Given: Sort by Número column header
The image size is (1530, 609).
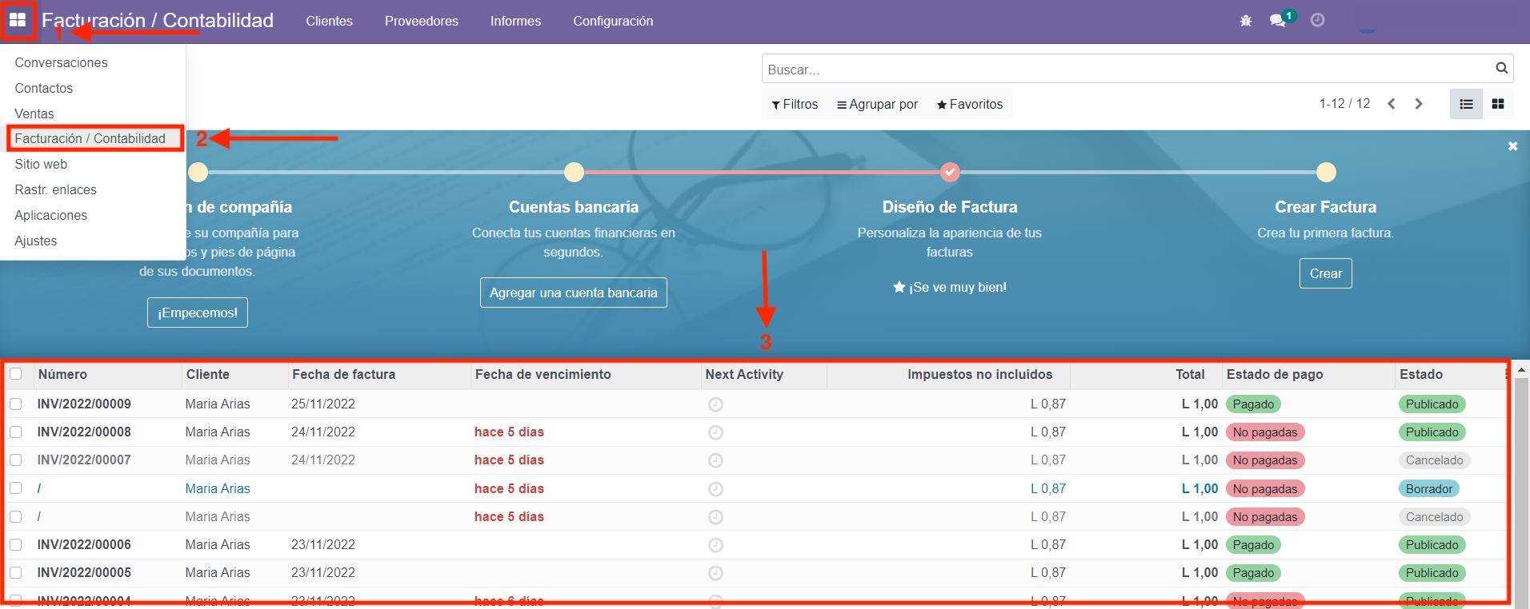Looking at the screenshot, I should click(62, 374).
